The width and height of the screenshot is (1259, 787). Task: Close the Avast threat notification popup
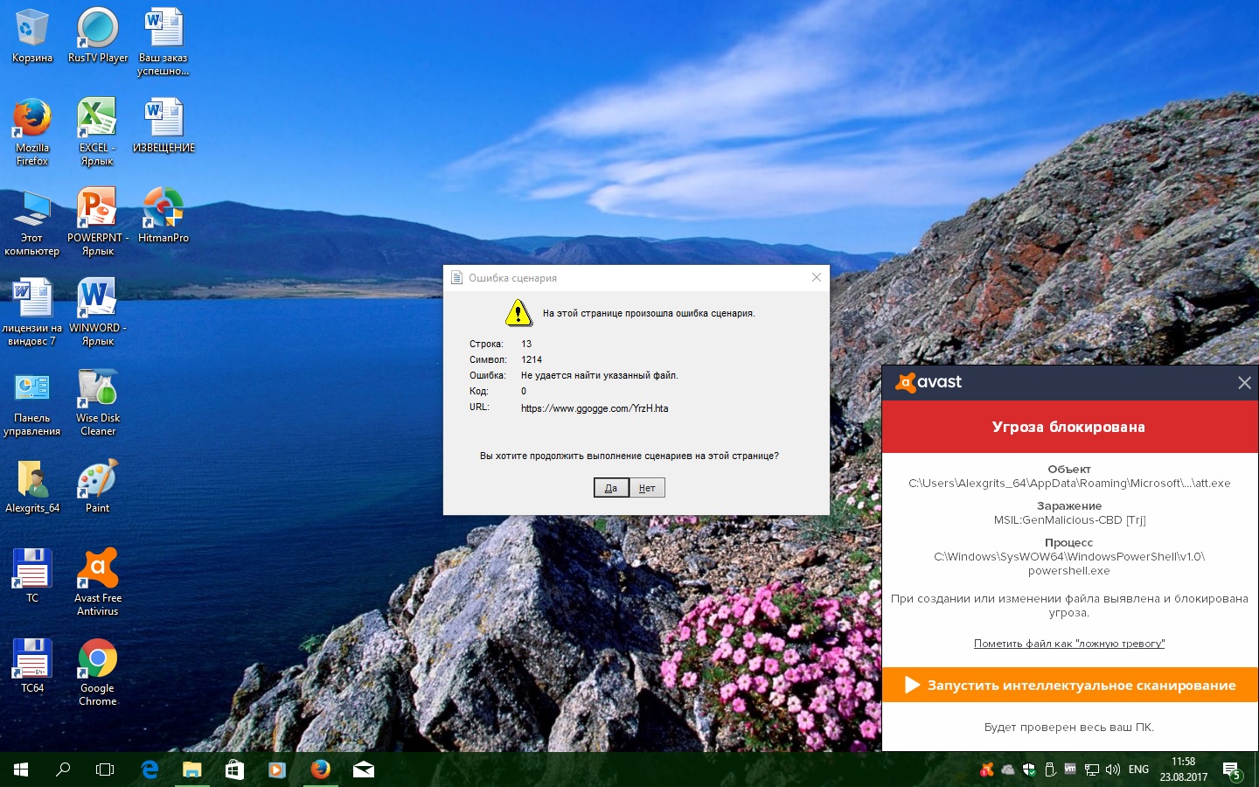[x=1244, y=383]
